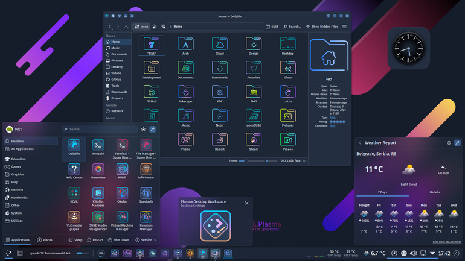Click the Shut Down button in launcher
Image resolution: width=465 pixels, height=261 pixels.
118,240
